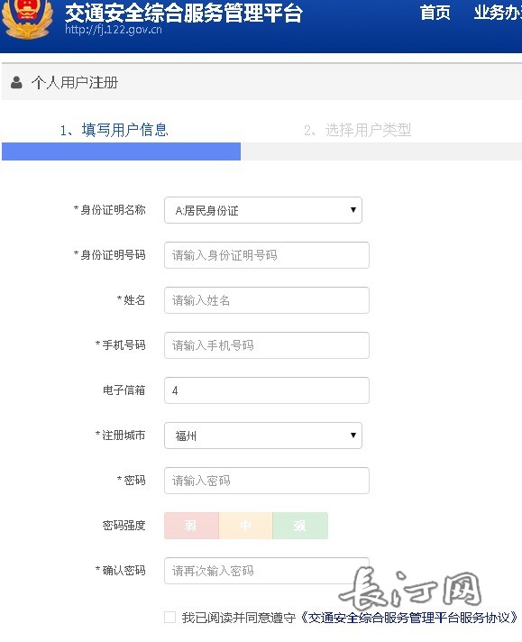Click the user silhouette icon beside 个人用户注册
The height and width of the screenshot is (642, 522).
[16, 82]
